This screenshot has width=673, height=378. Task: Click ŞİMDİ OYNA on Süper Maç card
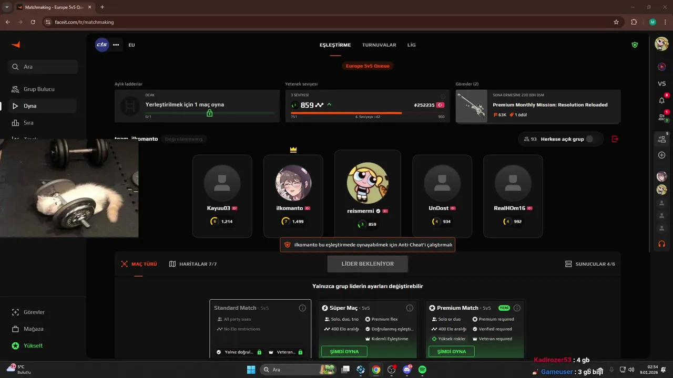pos(344,352)
